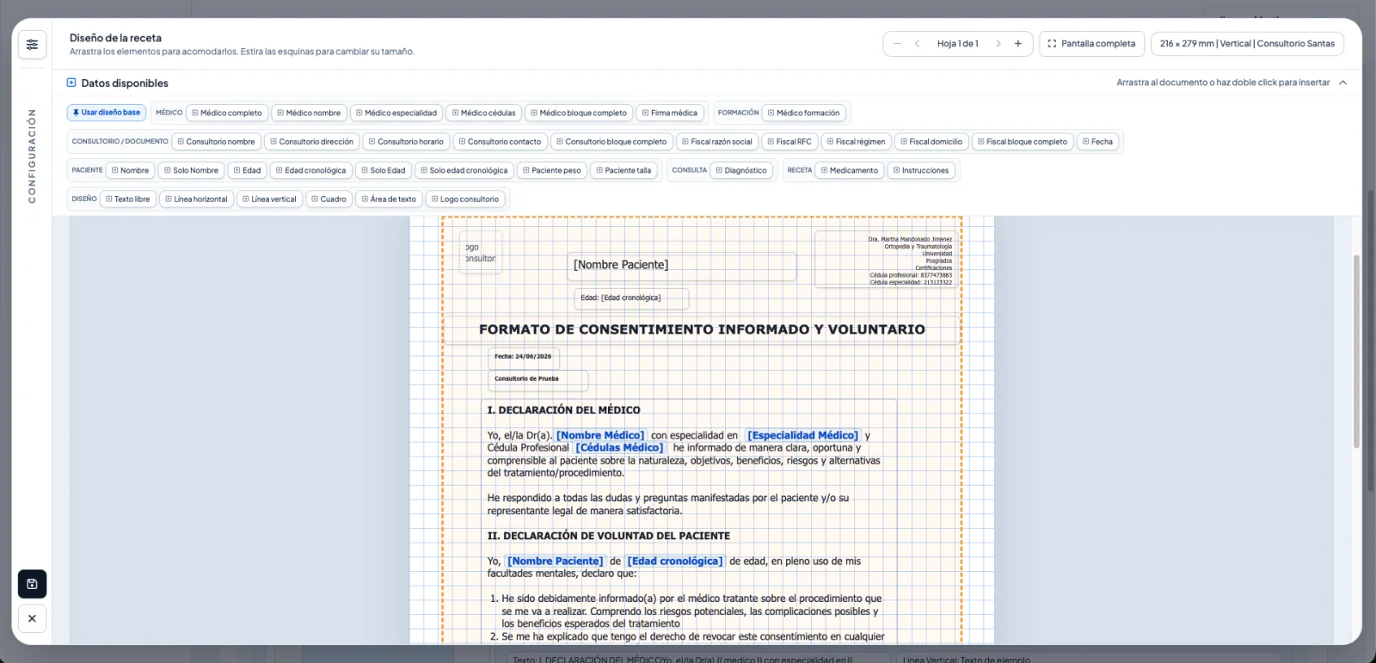Insert the Edad chip
Viewport: 1376px width, 663px height.
pos(248,170)
